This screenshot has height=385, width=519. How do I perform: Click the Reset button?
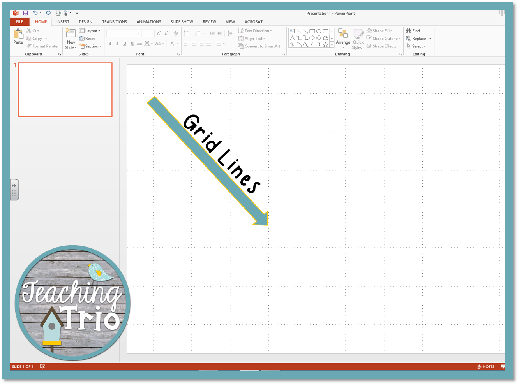(x=88, y=38)
